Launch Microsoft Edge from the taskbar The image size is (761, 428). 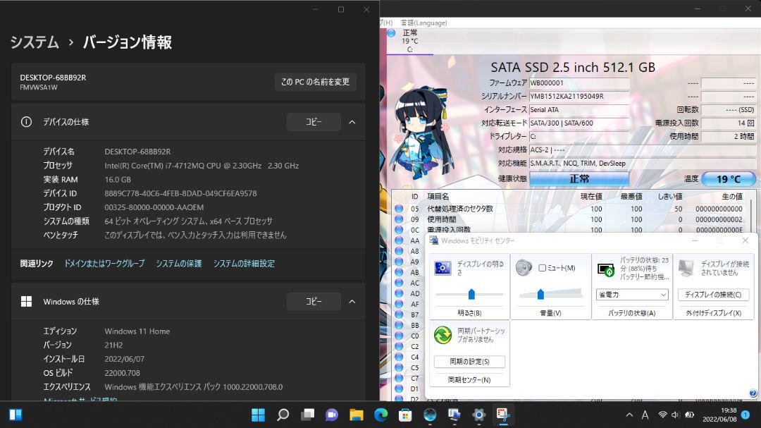point(381,415)
